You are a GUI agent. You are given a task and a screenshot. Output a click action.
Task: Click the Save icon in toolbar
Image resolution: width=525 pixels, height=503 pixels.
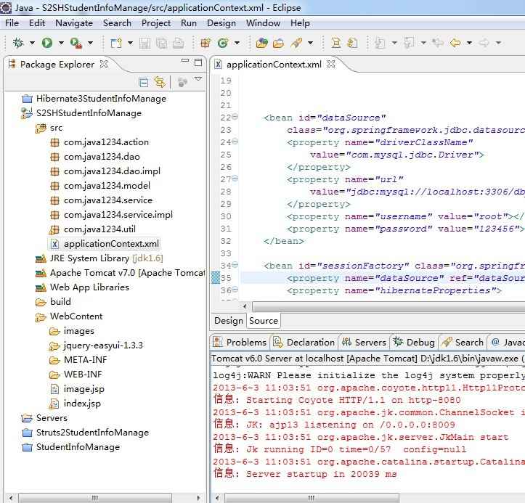145,43
